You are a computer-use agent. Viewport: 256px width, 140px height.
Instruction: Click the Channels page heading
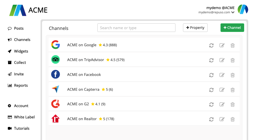point(59,28)
